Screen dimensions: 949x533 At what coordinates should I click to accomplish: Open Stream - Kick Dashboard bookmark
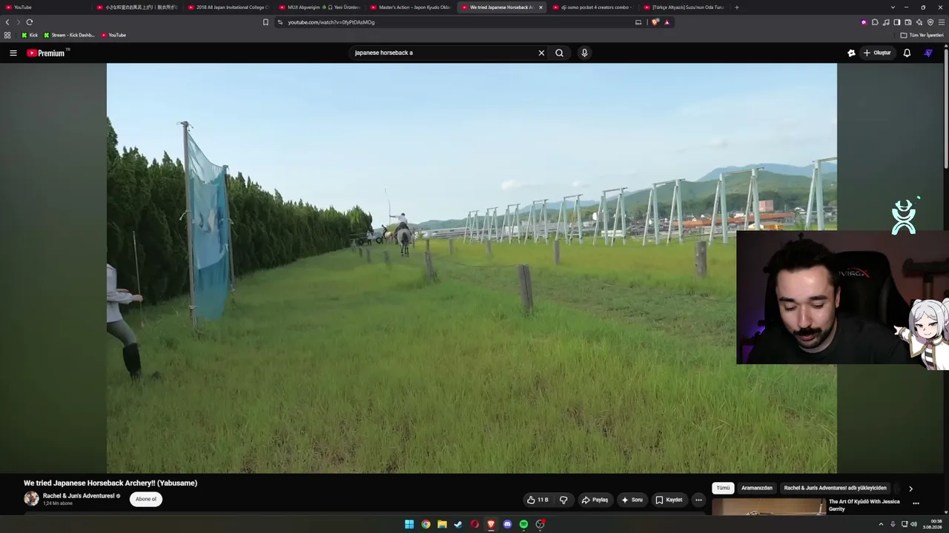[x=70, y=35]
